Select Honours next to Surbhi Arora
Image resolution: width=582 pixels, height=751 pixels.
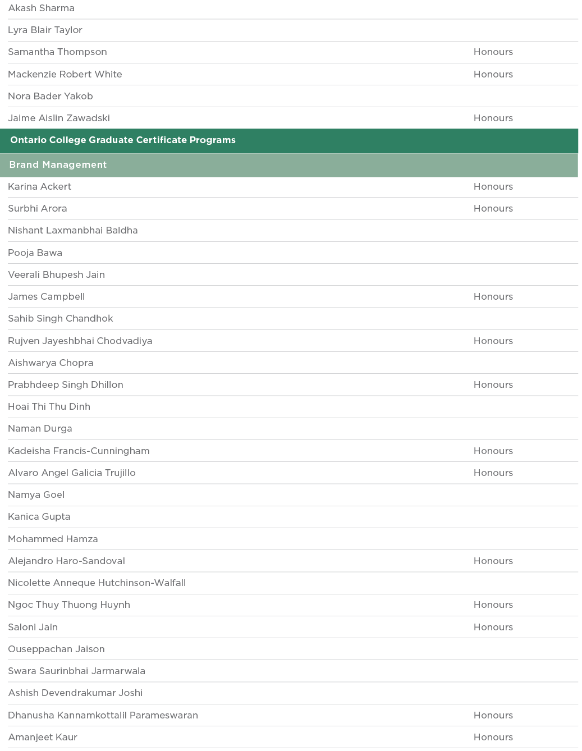coord(493,209)
